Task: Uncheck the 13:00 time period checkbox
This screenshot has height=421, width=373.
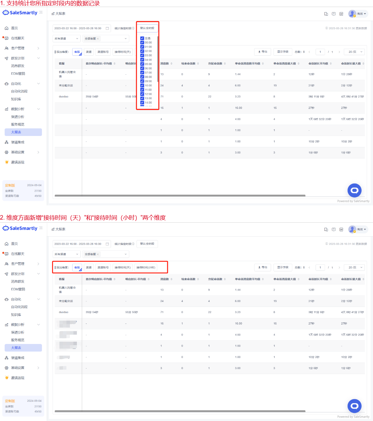Action: [x=142, y=98]
